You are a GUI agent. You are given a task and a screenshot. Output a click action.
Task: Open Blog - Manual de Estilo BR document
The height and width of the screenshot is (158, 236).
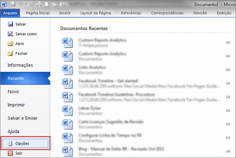coord(142,151)
